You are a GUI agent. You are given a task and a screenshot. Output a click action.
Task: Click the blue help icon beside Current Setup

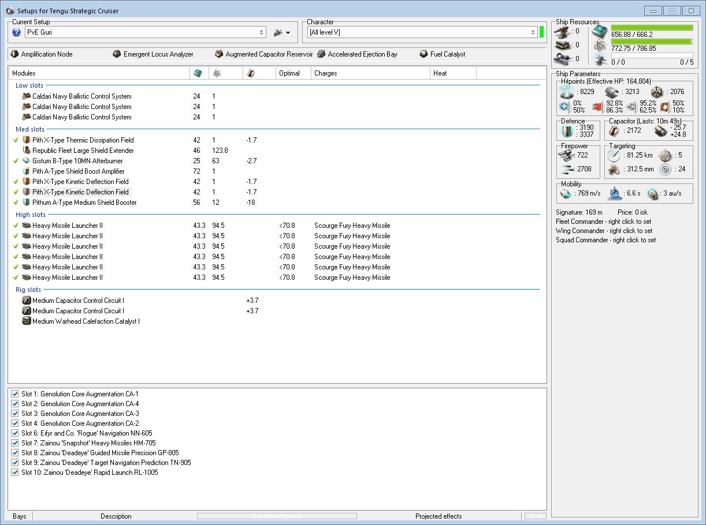coord(16,32)
